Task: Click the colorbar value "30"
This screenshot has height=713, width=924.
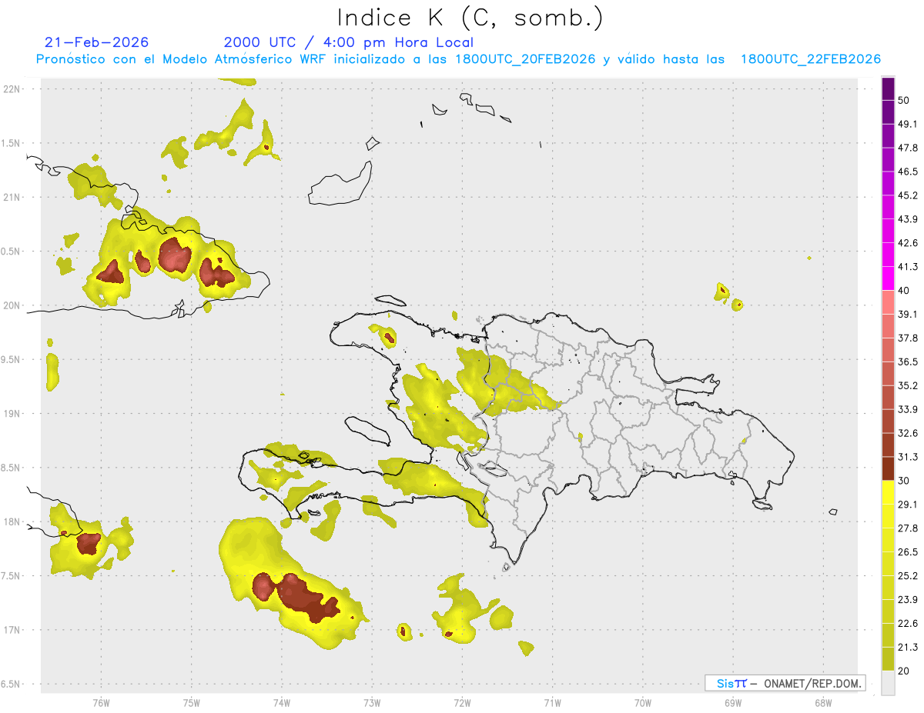Action: pos(904,481)
